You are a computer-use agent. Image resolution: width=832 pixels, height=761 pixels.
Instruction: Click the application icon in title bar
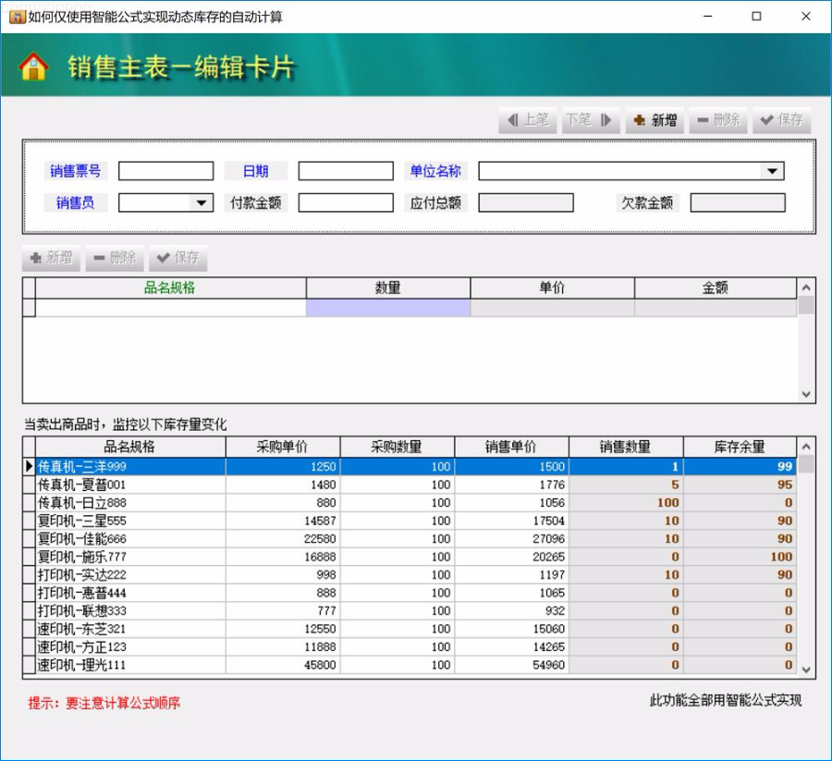[x=17, y=17]
